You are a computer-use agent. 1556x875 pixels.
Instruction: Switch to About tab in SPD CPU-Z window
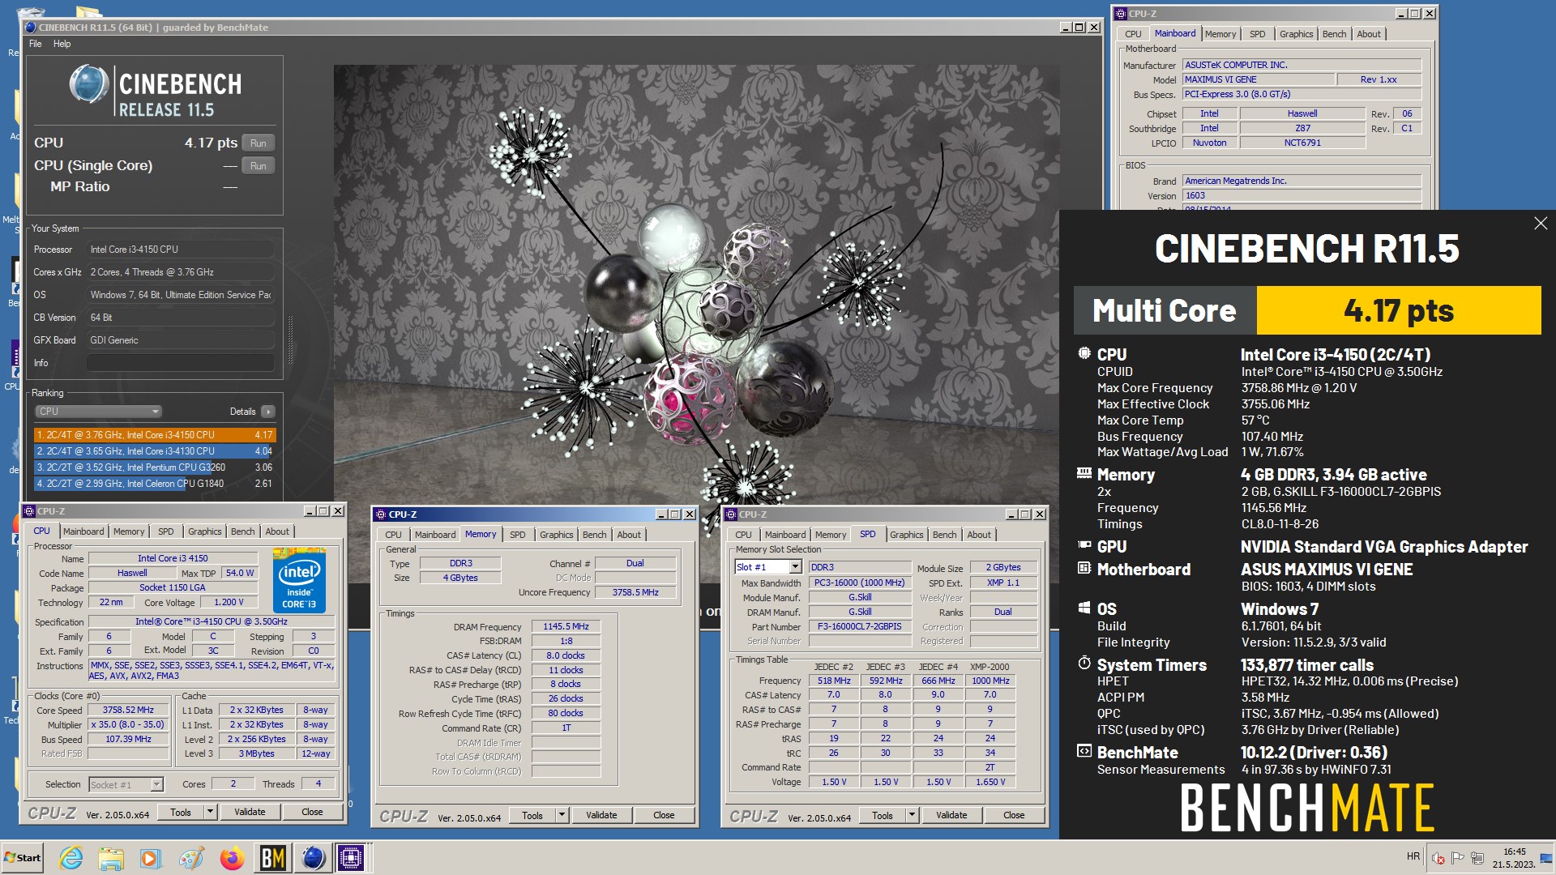(978, 535)
